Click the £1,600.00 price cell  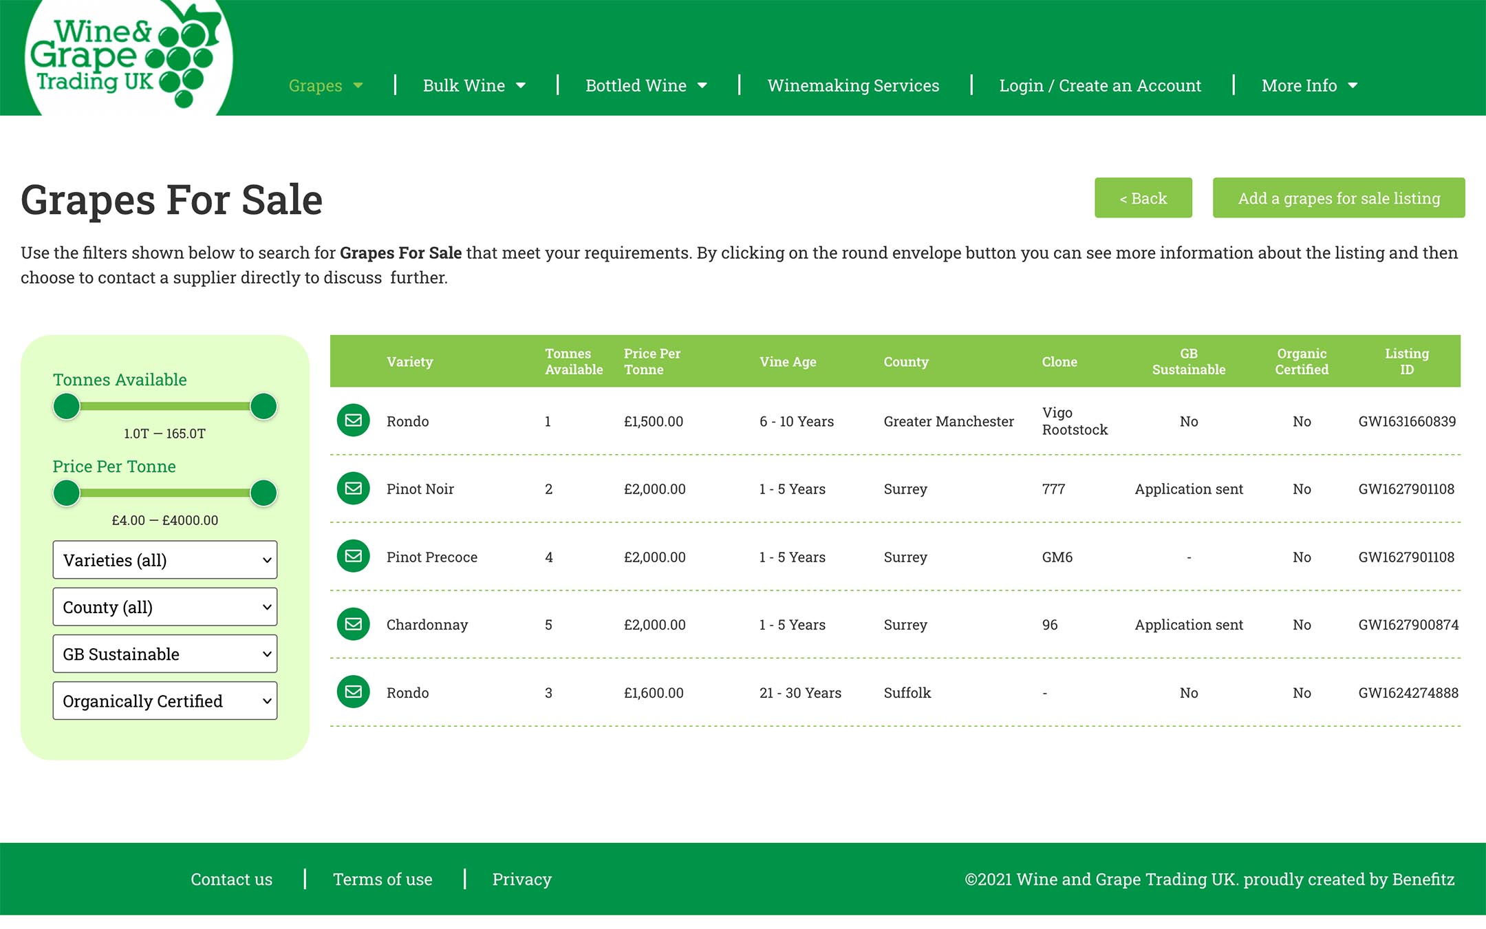pos(654,693)
